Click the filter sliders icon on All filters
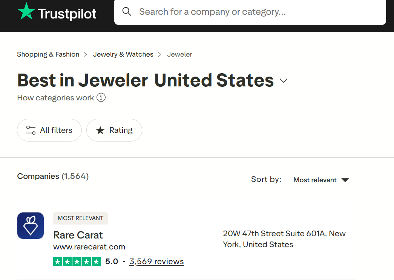The width and height of the screenshot is (394, 280). tap(31, 130)
